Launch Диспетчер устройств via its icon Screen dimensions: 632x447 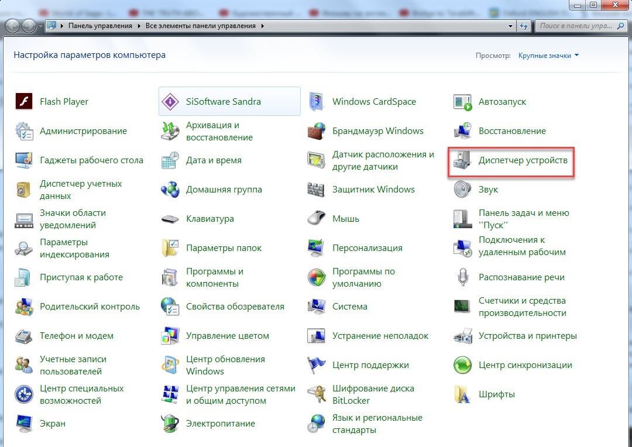(462, 161)
